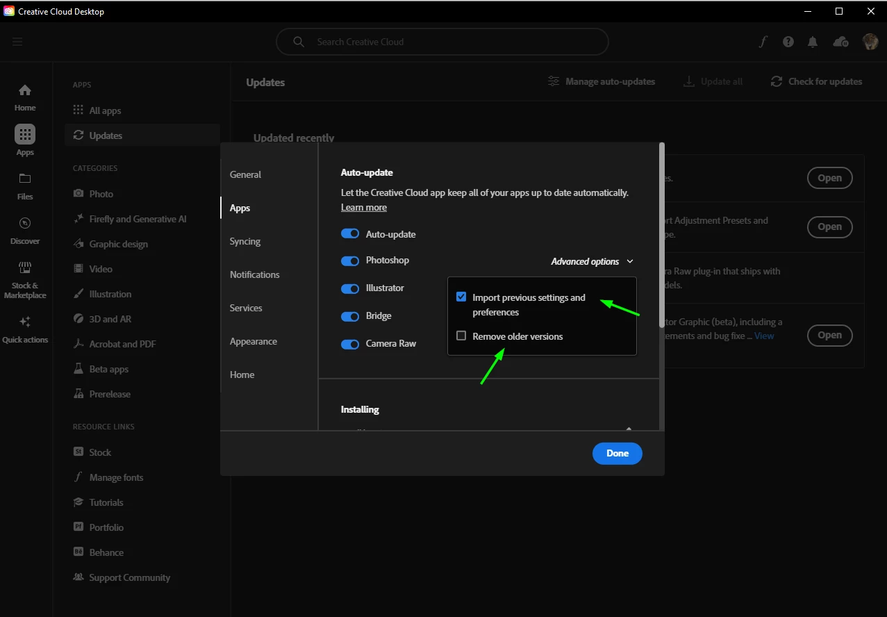Click the cloud sync status icon
Image resolution: width=887 pixels, height=617 pixels.
[840, 42]
